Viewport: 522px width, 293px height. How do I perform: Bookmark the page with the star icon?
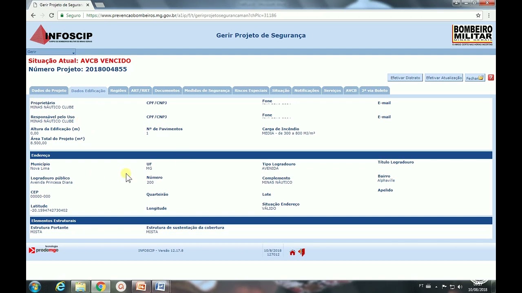pyautogui.click(x=478, y=15)
